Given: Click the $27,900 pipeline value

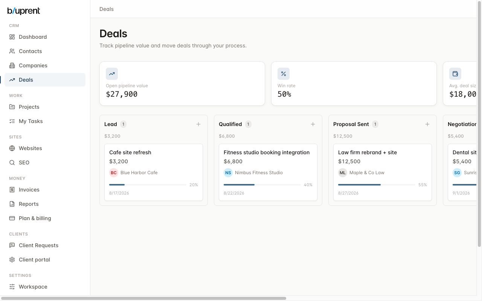Looking at the screenshot, I should [122, 94].
